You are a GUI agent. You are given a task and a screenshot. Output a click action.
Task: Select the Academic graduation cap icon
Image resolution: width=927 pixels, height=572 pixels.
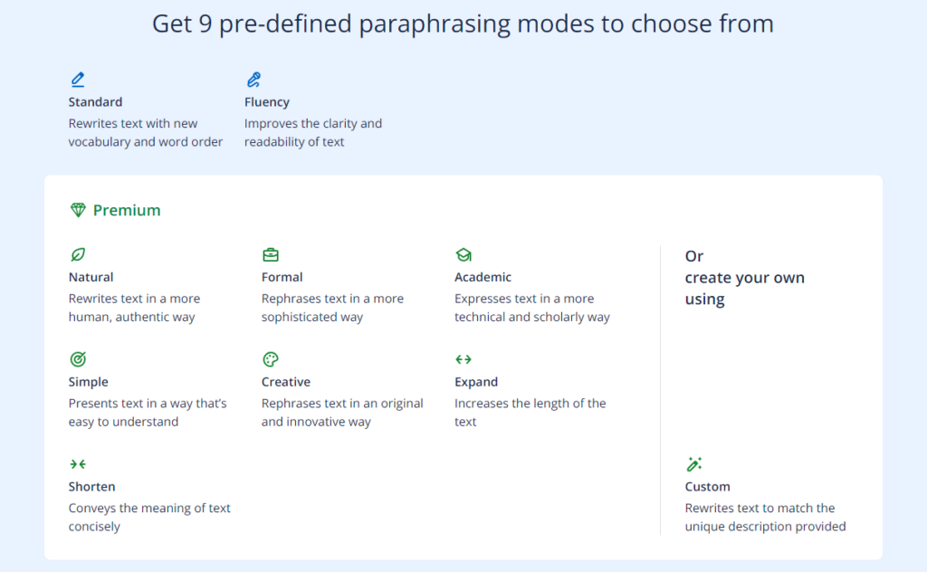463,254
